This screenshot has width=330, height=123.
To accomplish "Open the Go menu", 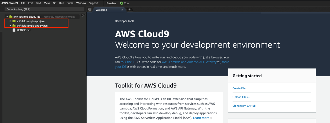I will coord(54,3).
